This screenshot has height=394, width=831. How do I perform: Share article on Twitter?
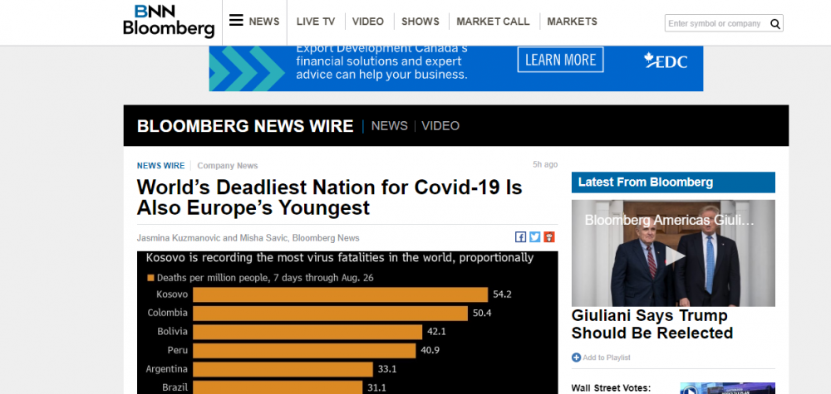tap(534, 237)
